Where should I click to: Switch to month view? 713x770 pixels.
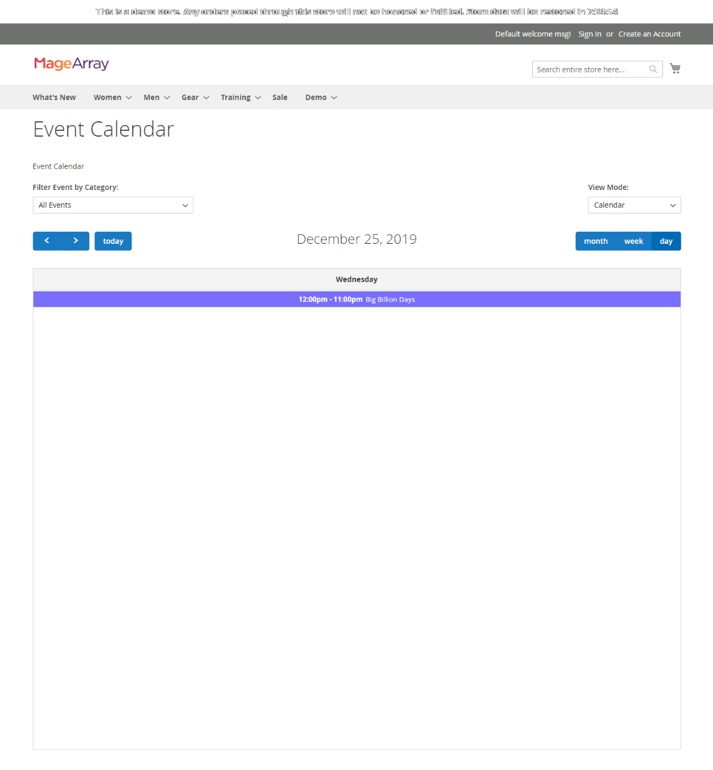tap(596, 241)
